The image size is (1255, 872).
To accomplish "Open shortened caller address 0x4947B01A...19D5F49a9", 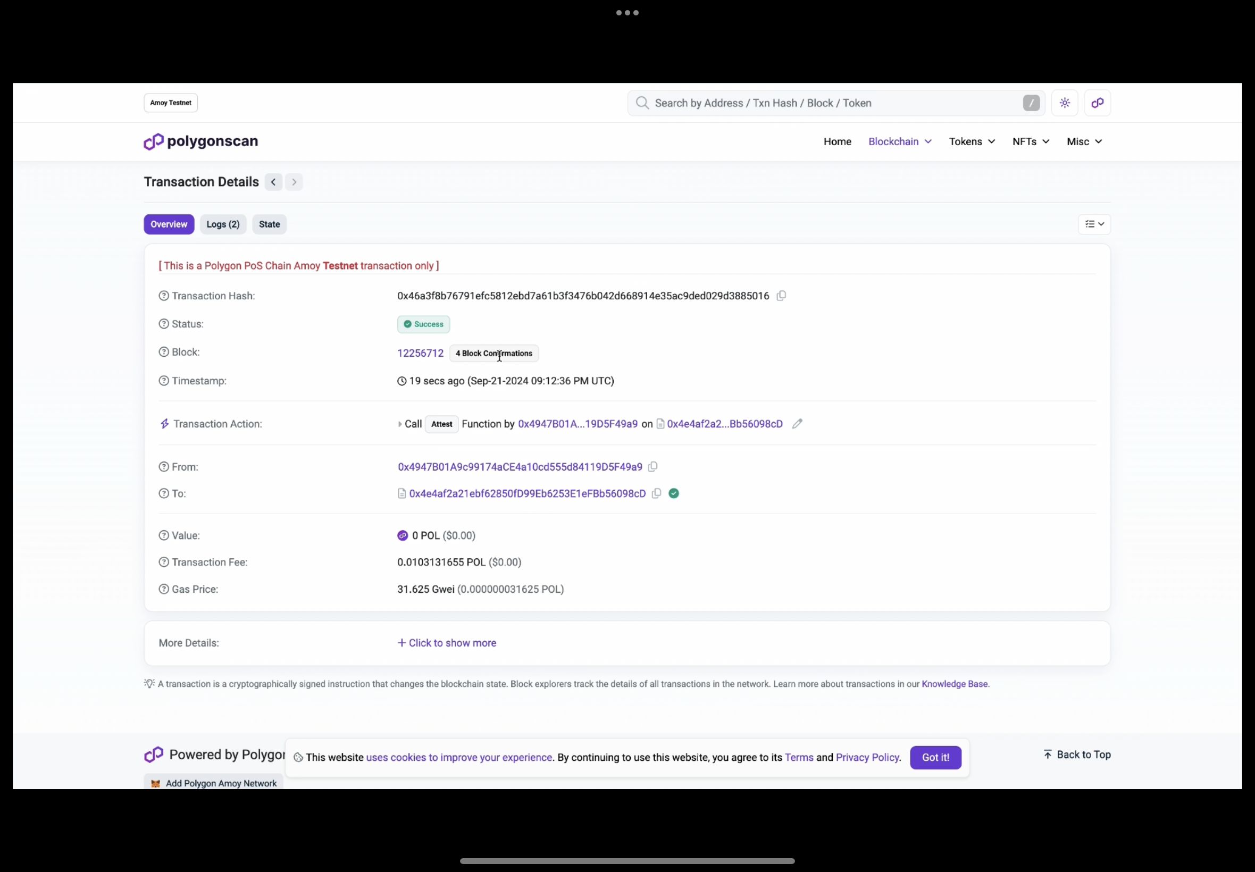I will 578,424.
